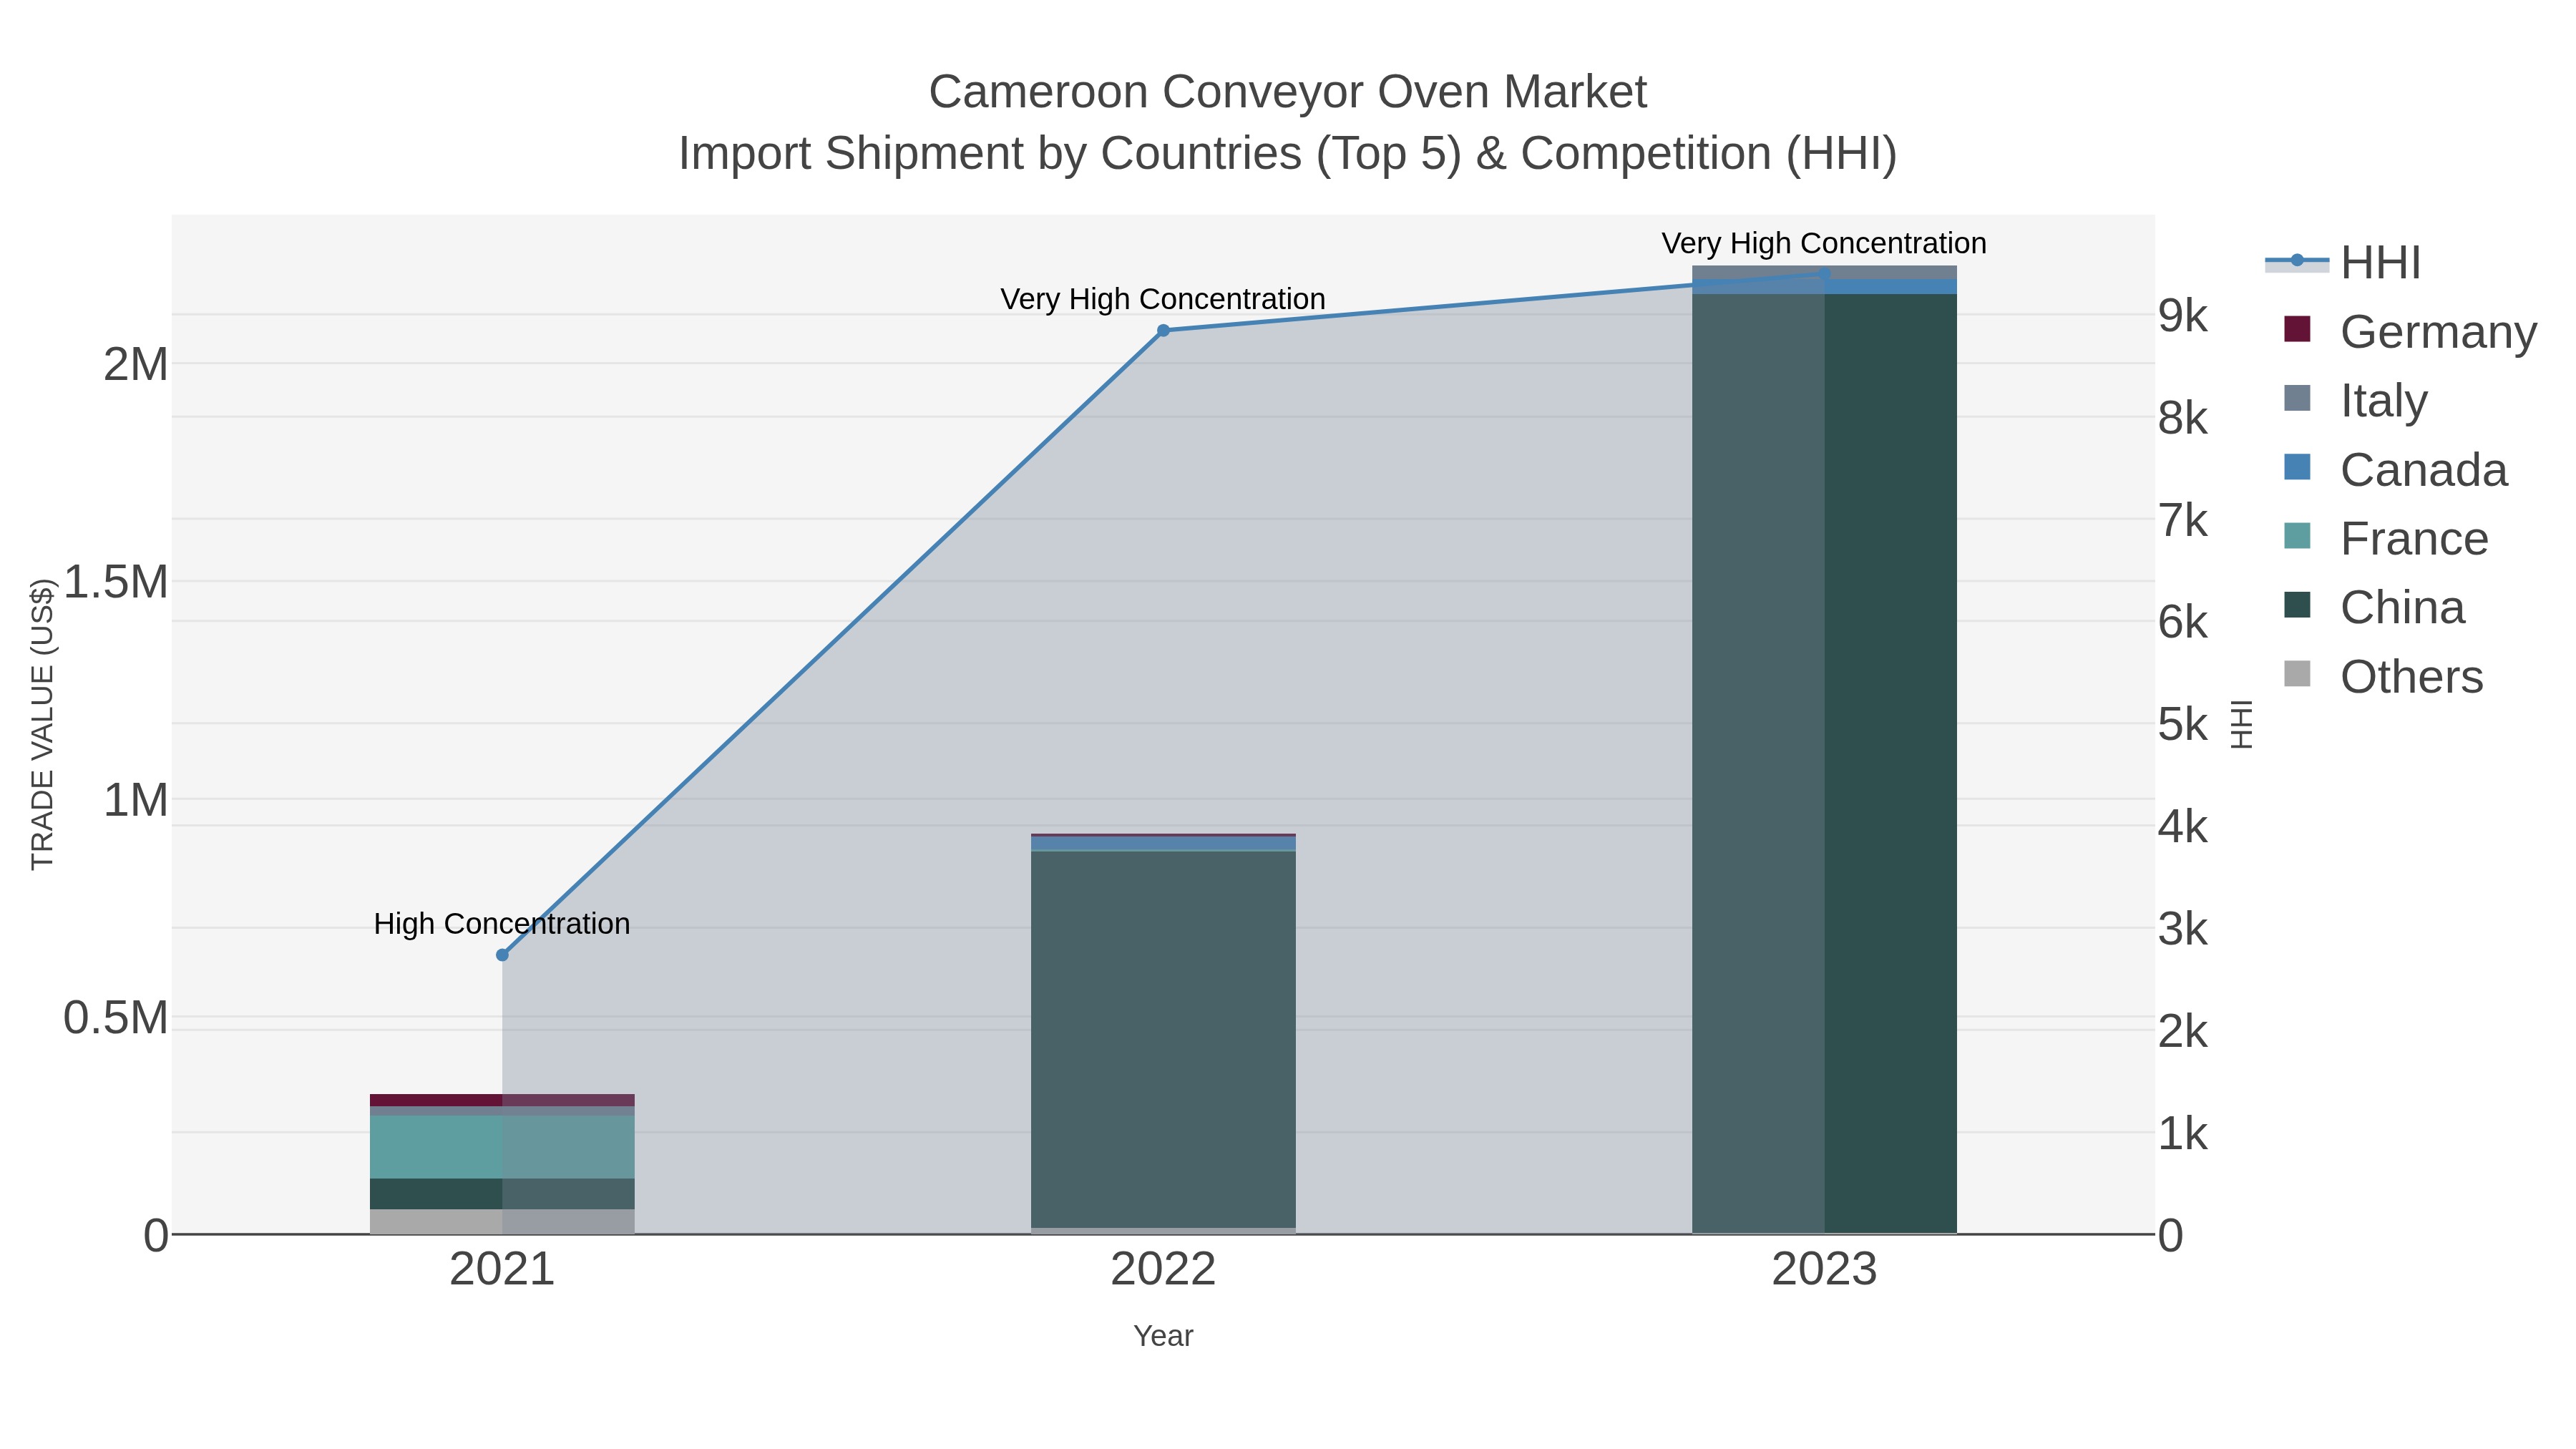2576x1449 pixels.
Task: Click the 'TRADE VALUE (US$)' axis title
Action: pos(42,724)
